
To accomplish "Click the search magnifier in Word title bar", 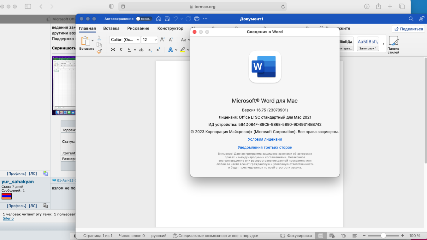I will point(411,19).
